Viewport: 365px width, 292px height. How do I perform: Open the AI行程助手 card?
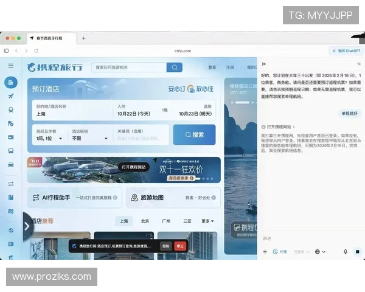coord(74,198)
